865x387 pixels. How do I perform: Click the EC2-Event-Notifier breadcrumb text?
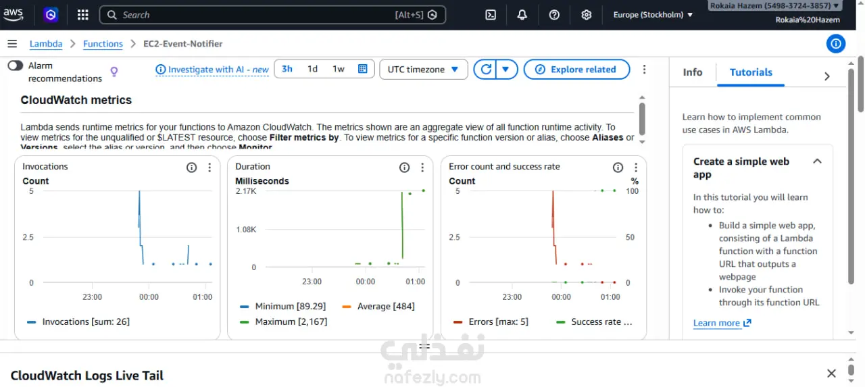[x=182, y=44]
